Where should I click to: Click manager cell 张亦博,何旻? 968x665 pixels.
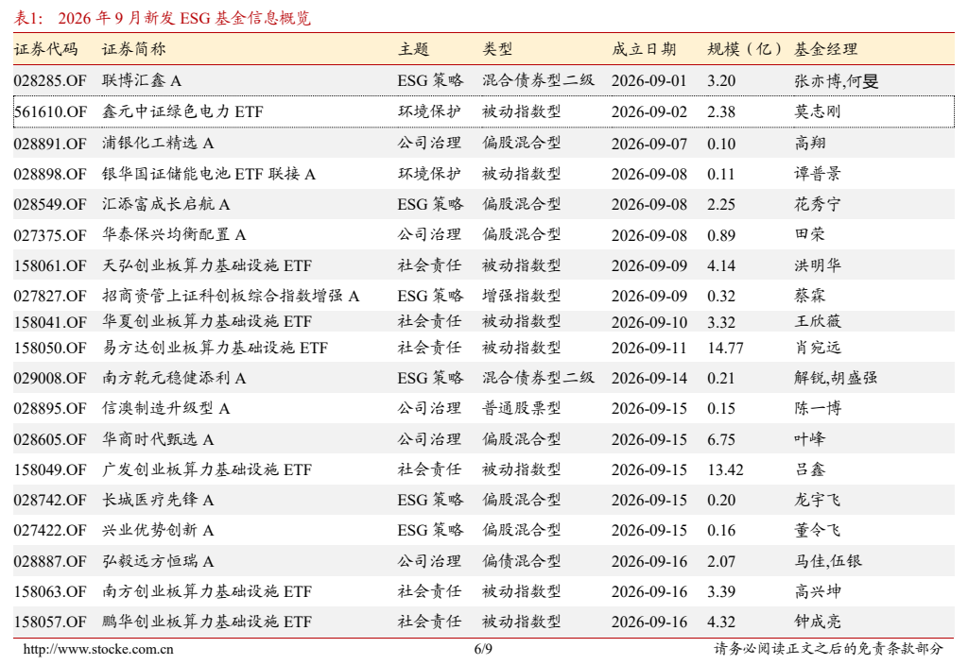[x=836, y=81]
